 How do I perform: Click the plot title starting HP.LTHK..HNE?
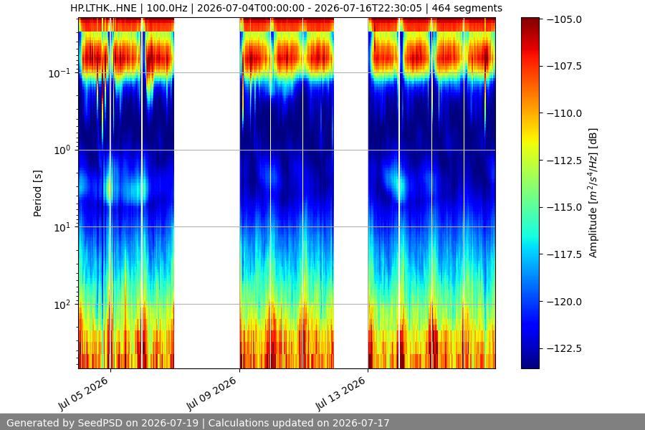click(286, 8)
